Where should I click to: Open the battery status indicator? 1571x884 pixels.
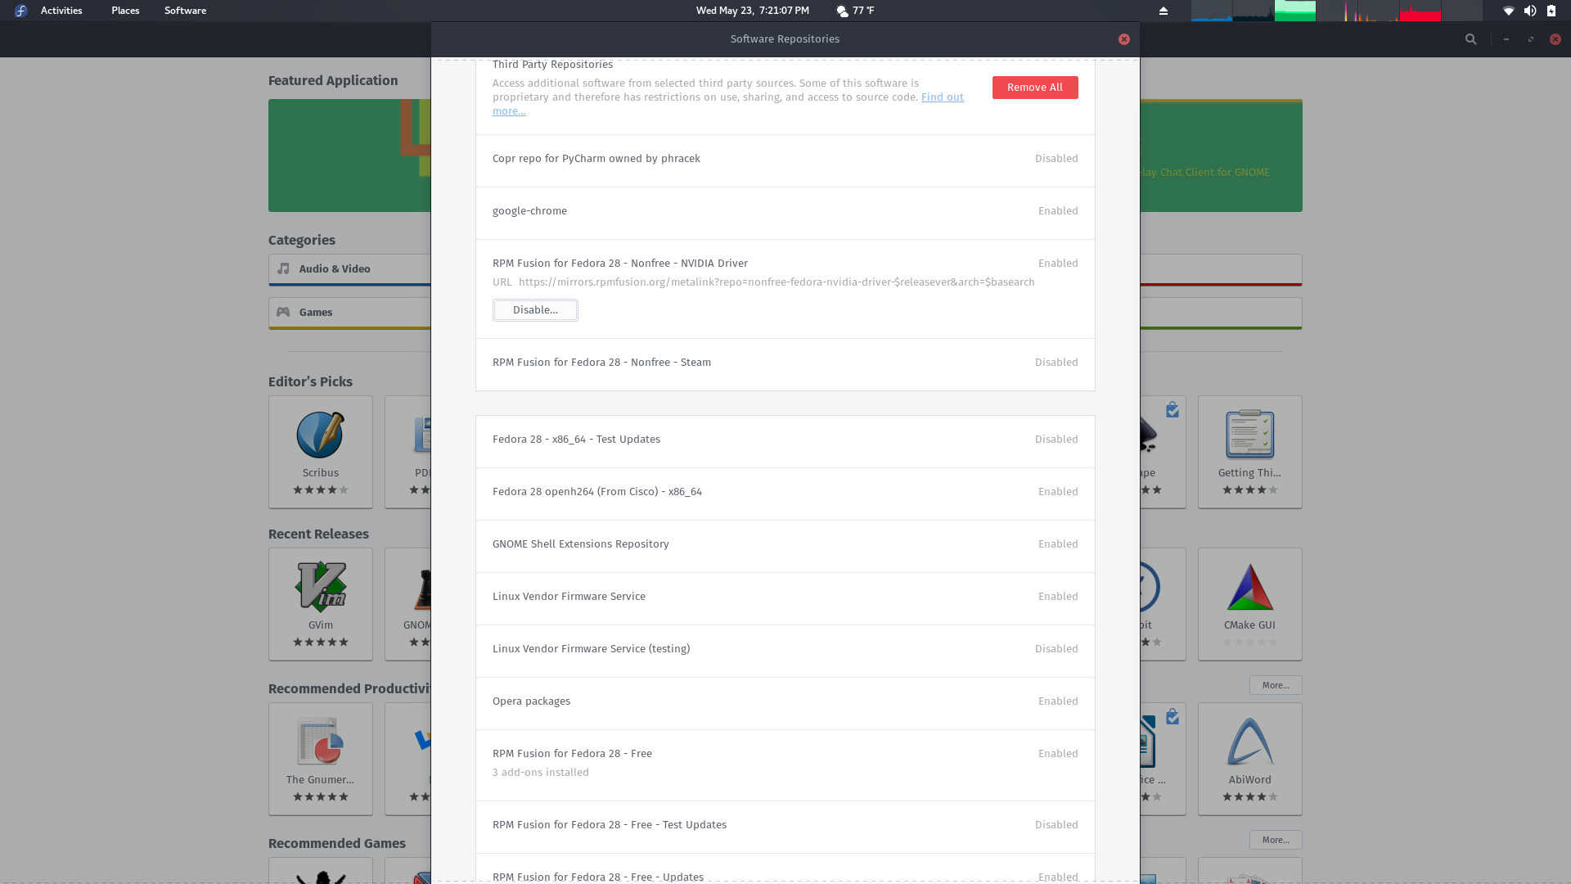tap(1551, 11)
